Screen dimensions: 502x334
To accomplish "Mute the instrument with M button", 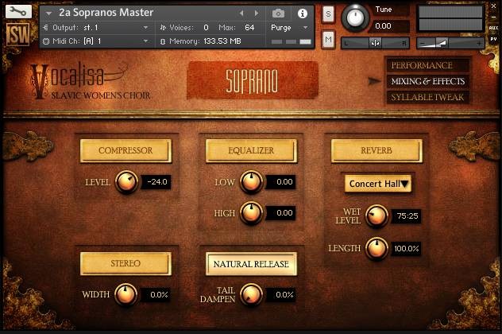I will (328, 40).
